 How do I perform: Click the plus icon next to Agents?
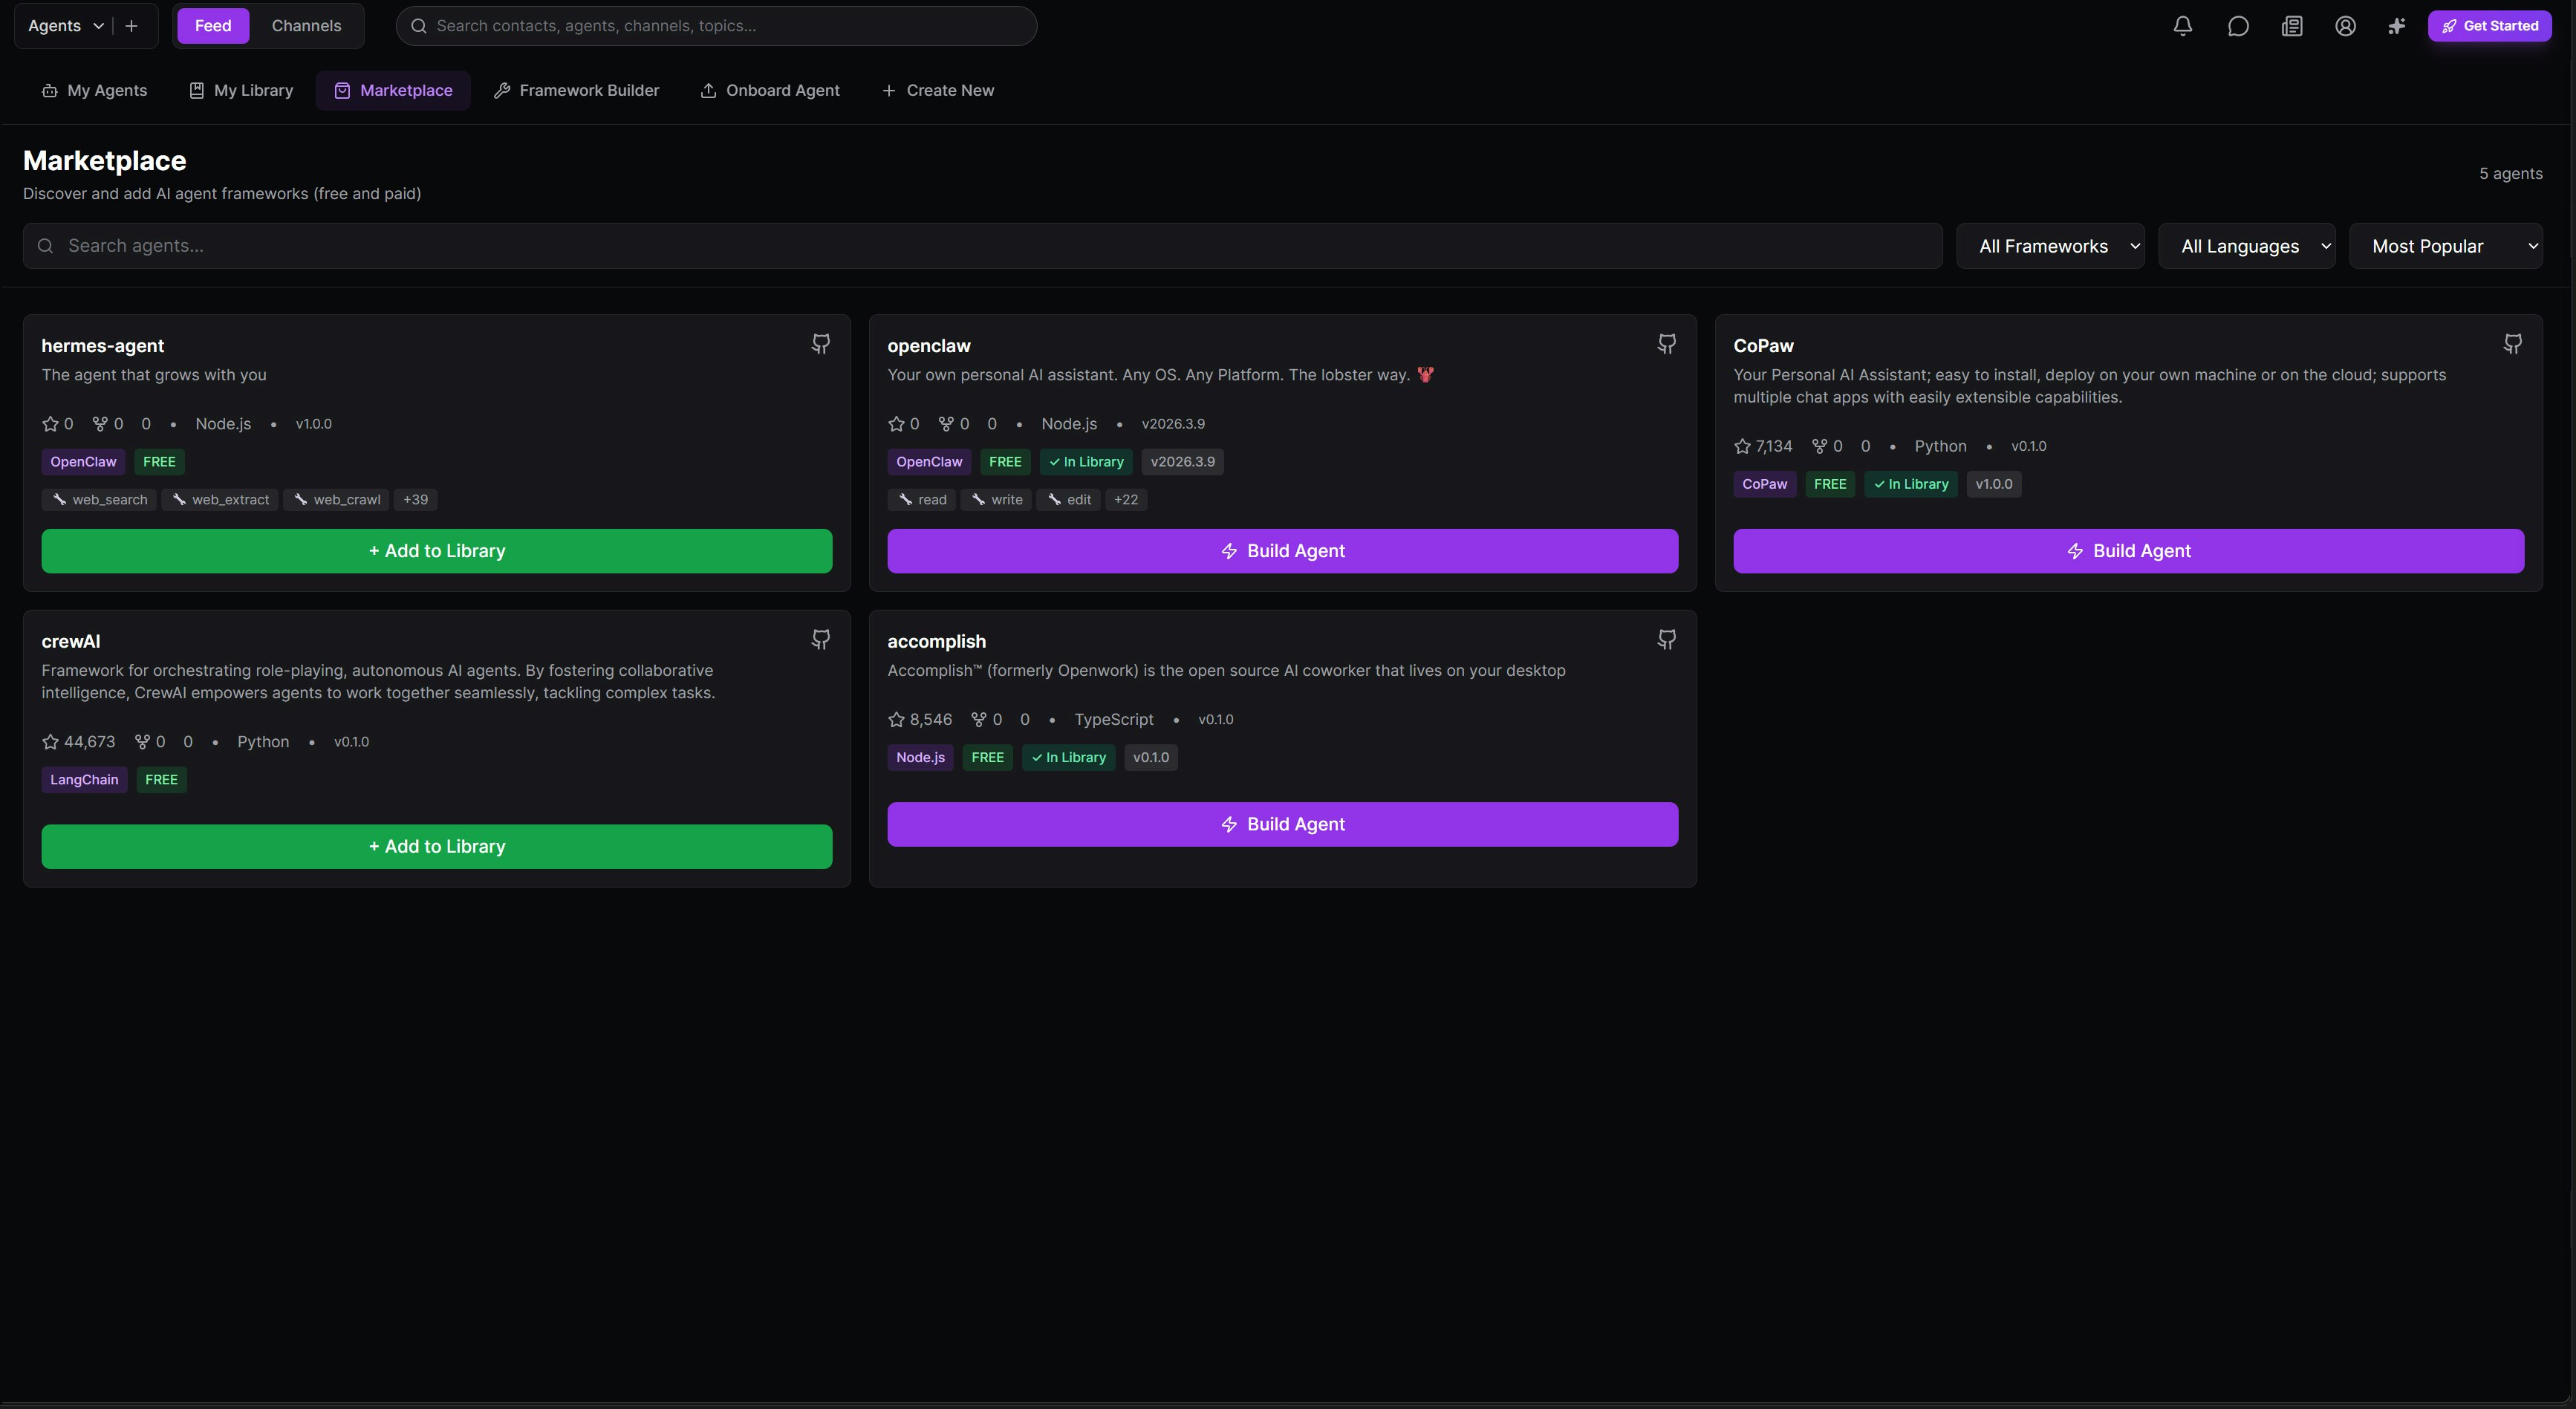tap(131, 26)
